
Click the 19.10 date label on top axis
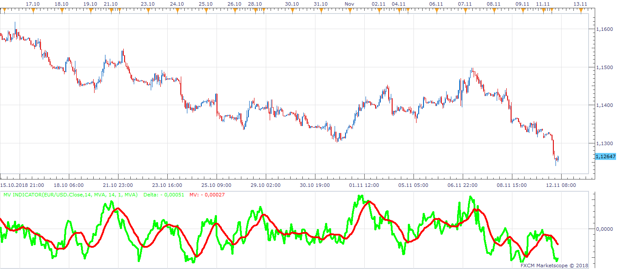90,3
